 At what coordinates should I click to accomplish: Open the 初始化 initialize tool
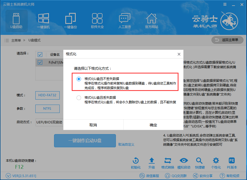[136, 163]
